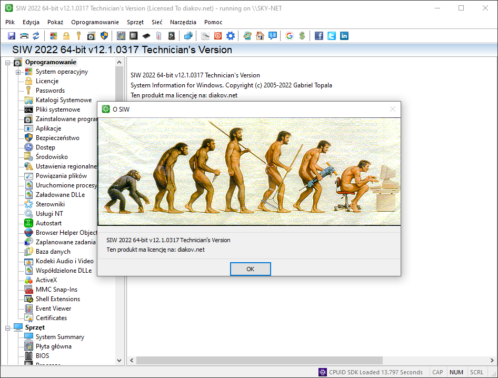The width and height of the screenshot is (498, 378).
Task: Click the house home page toolbar icon
Action: coord(260,36)
